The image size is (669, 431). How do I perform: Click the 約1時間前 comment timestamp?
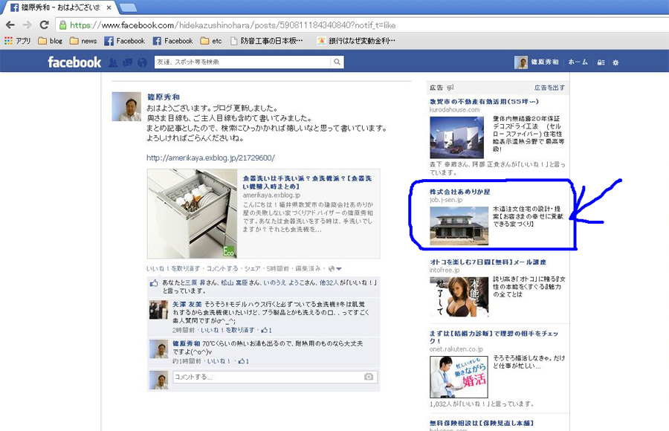187,361
